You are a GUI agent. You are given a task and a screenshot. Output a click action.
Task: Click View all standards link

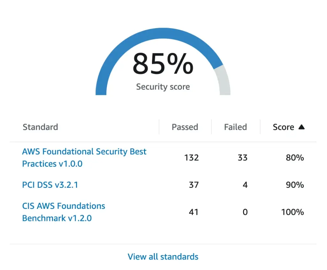click(x=163, y=257)
